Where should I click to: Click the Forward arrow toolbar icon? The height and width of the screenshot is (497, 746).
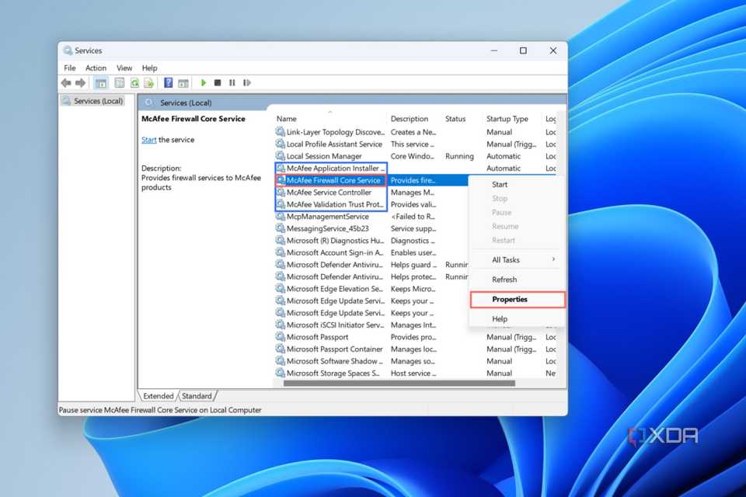click(80, 83)
